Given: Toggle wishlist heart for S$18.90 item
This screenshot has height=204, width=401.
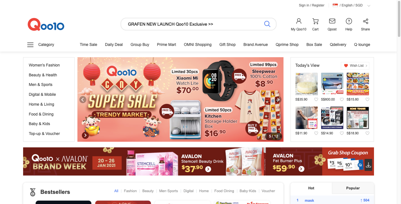Looking at the screenshot, I should tap(367, 133).
